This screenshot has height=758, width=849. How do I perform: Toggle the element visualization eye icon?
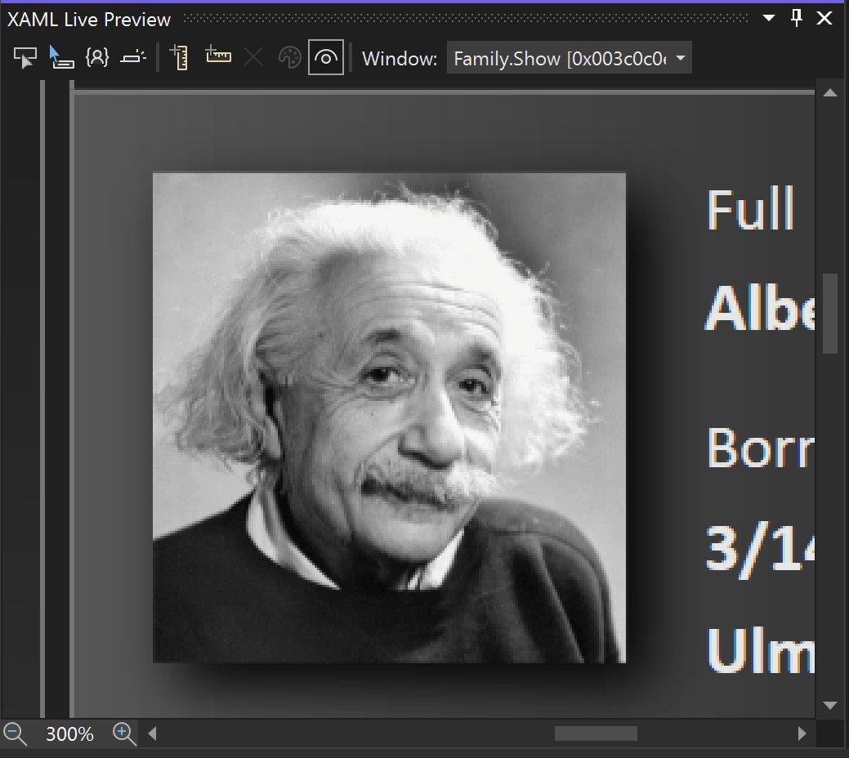pos(326,57)
